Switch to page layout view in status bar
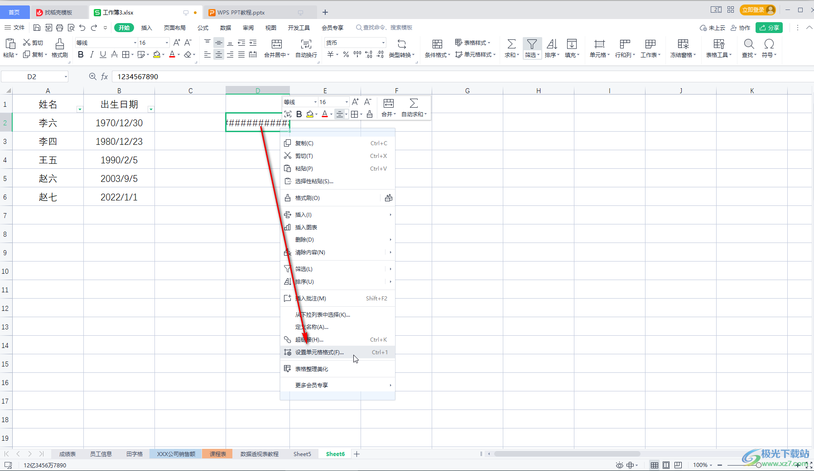814x471 pixels. tap(666, 465)
